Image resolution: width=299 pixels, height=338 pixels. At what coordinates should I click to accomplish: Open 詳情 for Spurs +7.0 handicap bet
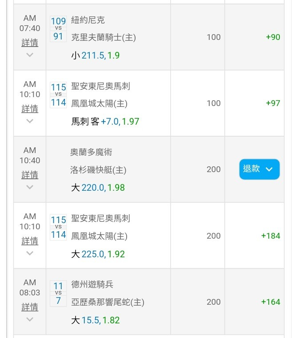(x=30, y=109)
